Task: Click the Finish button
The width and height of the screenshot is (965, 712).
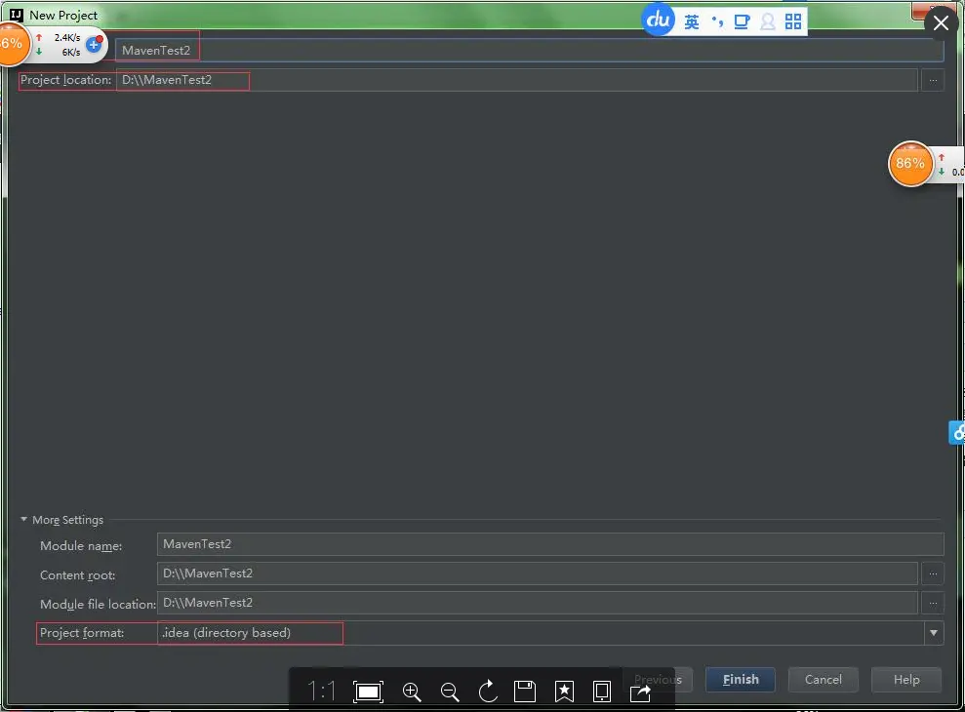Action: pos(740,680)
